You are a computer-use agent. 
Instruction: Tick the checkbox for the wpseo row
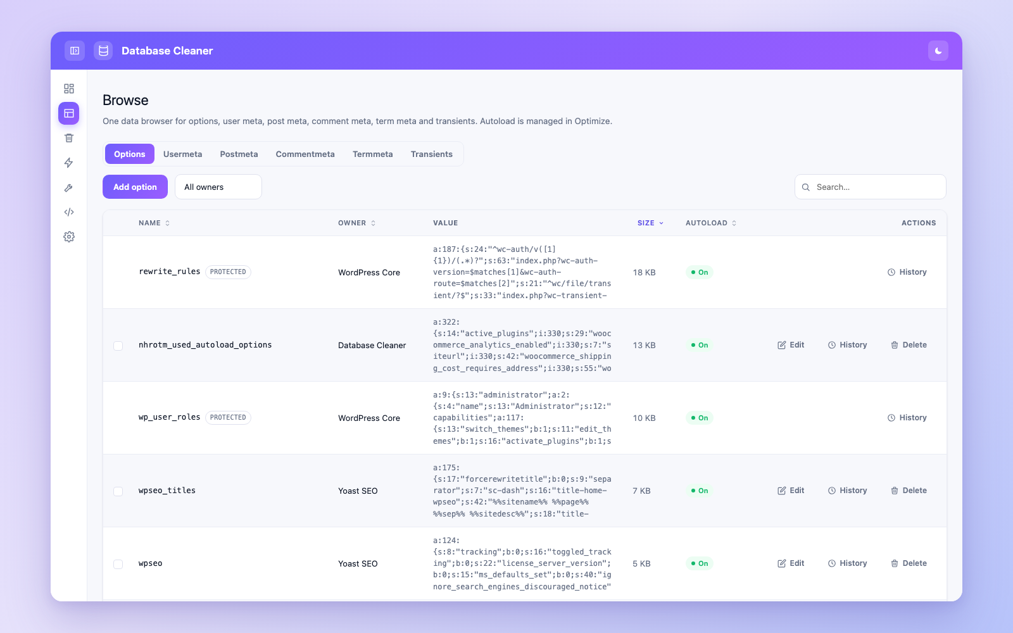[x=118, y=564]
